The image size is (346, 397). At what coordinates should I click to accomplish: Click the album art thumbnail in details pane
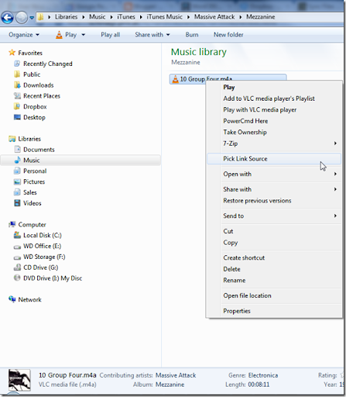(x=19, y=380)
